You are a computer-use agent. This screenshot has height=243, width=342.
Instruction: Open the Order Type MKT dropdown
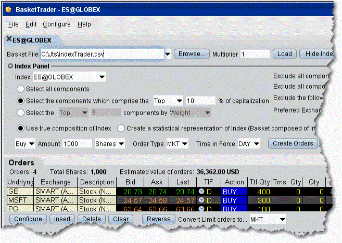[185, 143]
